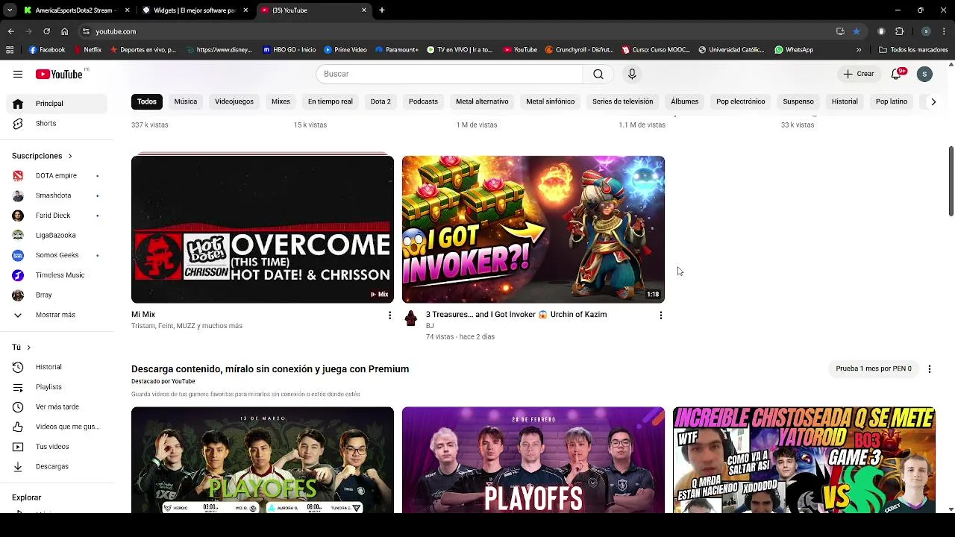Open Timeless Music subscription
The image size is (955, 537).
[x=57, y=275]
